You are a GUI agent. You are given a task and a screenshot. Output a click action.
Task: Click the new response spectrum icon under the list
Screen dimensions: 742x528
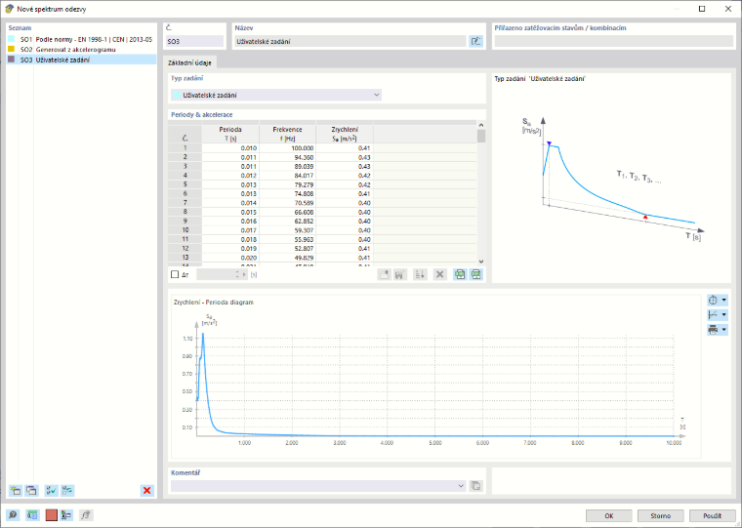[x=16, y=490]
